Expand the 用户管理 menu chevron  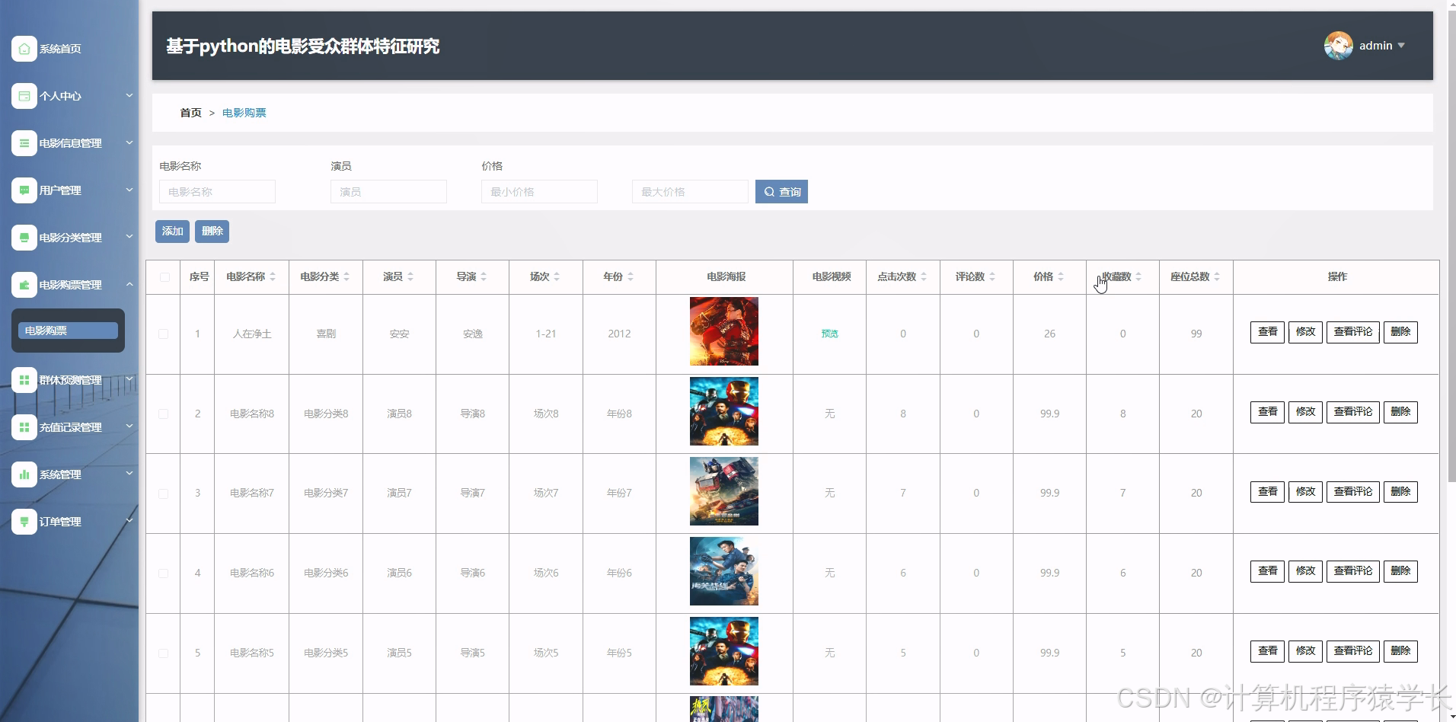pos(129,190)
